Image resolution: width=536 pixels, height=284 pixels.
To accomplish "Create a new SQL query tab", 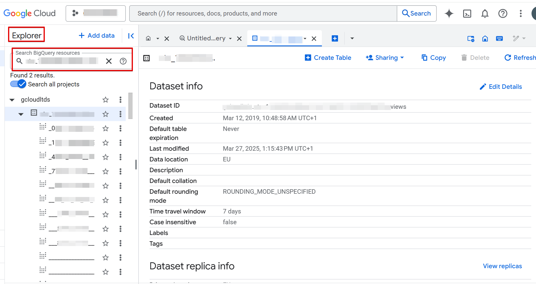I will tap(335, 39).
